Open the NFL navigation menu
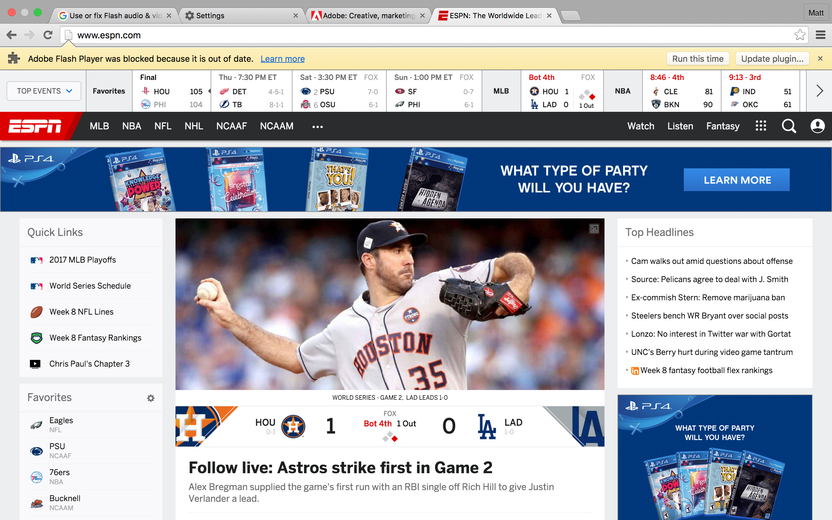The image size is (832, 520). 162,126
